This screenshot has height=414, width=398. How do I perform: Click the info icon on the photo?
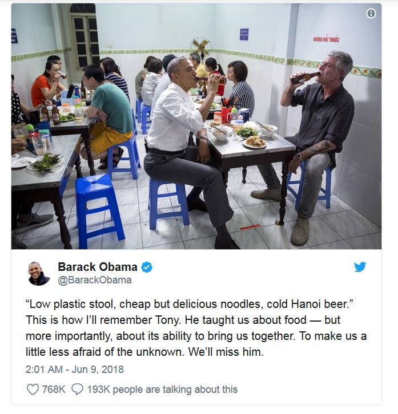coord(371,13)
